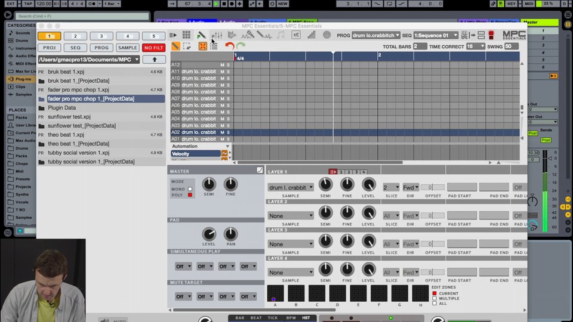Open Layer 2 sample None dropdown

(291, 216)
